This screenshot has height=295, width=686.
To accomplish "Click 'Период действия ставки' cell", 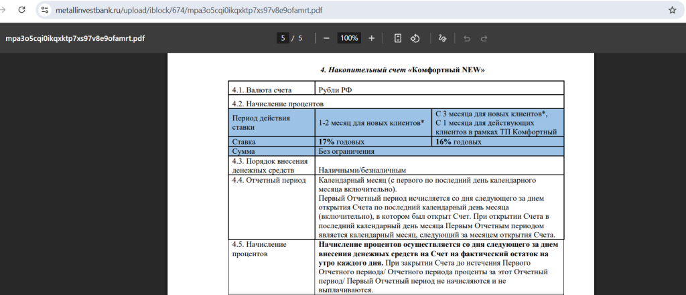I will click(271, 123).
